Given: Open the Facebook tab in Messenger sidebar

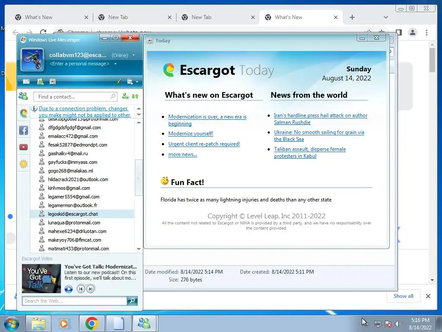Looking at the screenshot, I should pyautogui.click(x=23, y=130).
